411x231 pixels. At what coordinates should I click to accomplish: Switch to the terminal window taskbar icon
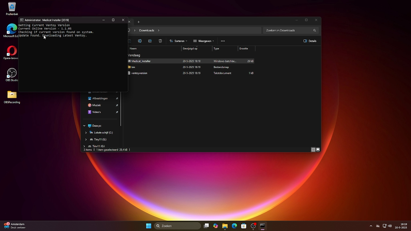coord(262,226)
